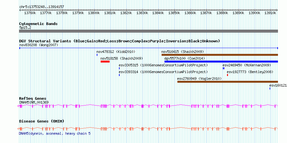
Task: Select the esv2760949 (Vogler2010) brown bar
Action: (228, 82)
